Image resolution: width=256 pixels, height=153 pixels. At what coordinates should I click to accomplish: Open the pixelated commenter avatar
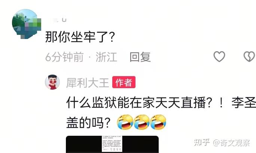coord(26,24)
